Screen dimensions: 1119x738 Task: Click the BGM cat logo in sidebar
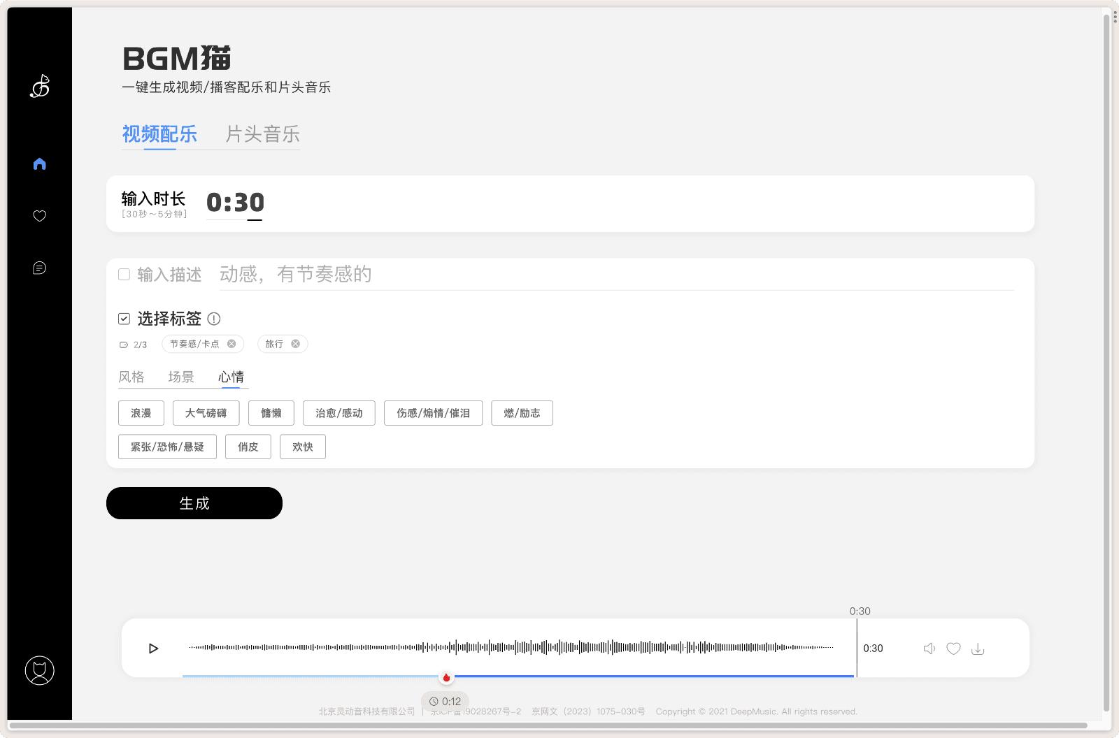pyautogui.click(x=40, y=86)
